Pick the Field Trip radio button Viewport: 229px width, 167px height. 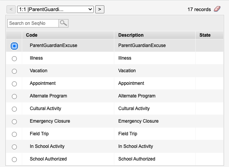[x=14, y=134]
